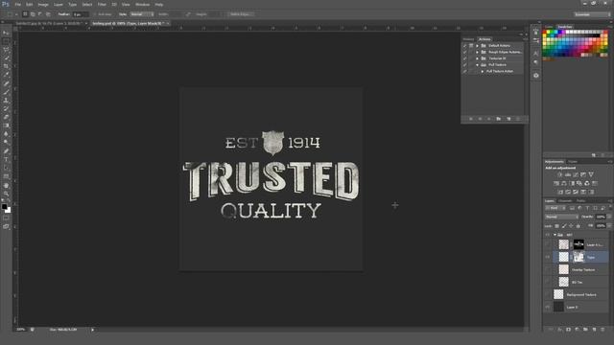Select the Type layer mask thumbnail
This screenshot has height=345, width=614.
pos(579,257)
